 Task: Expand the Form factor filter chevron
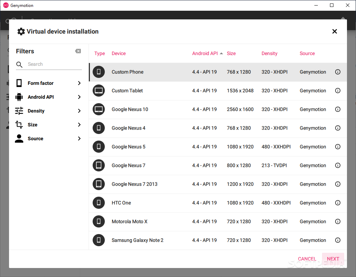pyautogui.click(x=79, y=83)
